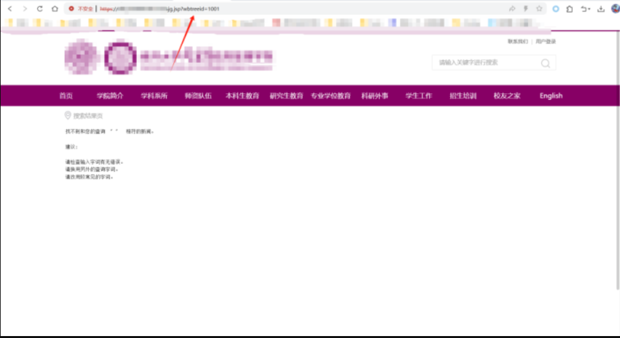The width and height of the screenshot is (620, 338).
Task: Click the location pin icon beside 搜索结果页
Action: pyautogui.click(x=67, y=115)
